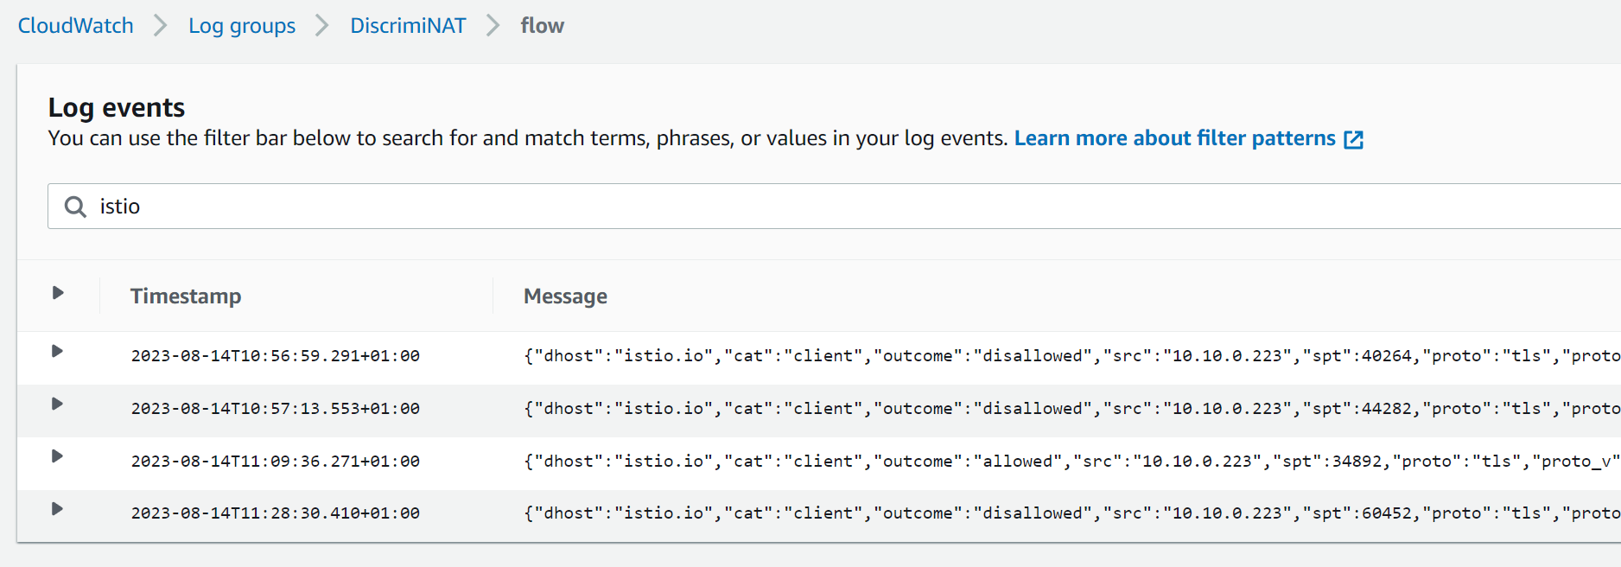Viewport: 1621px width, 567px height.
Task: Focus the filter bar containing istio
Action: coord(834,207)
